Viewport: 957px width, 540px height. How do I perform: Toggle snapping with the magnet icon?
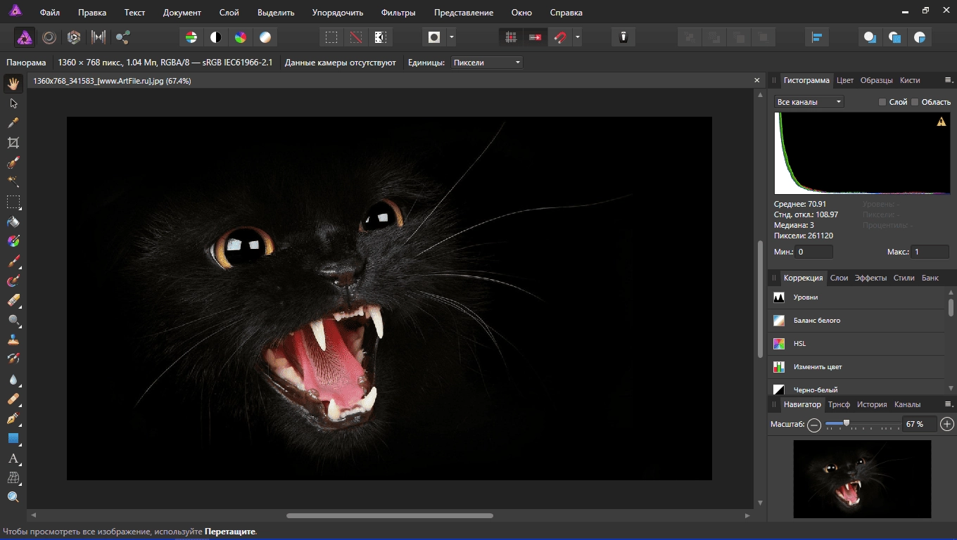[x=560, y=37]
